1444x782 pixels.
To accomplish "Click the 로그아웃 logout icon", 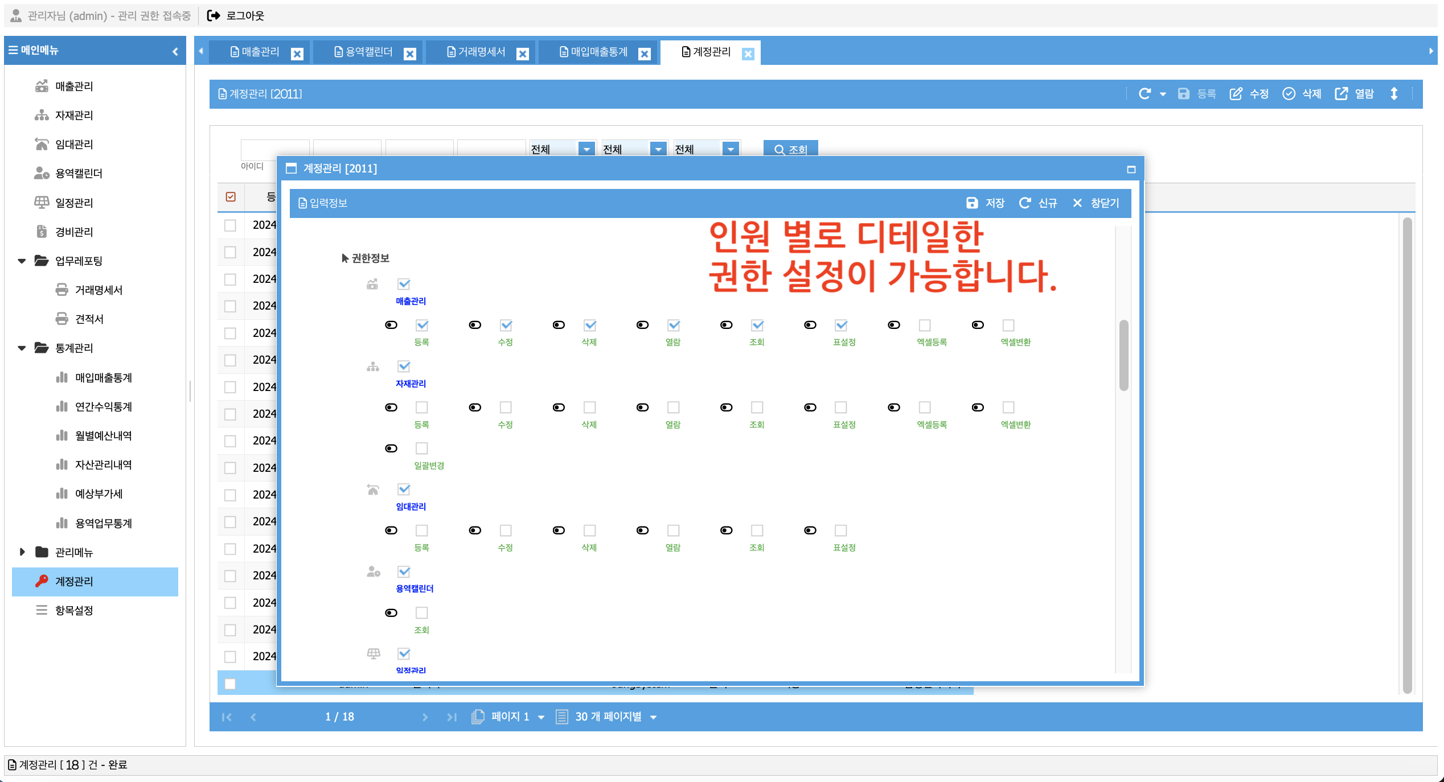I will 214,15.
